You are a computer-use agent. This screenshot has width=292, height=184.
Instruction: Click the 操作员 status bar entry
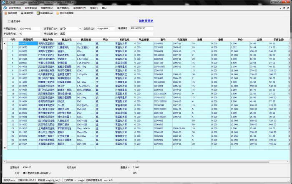click(9, 180)
